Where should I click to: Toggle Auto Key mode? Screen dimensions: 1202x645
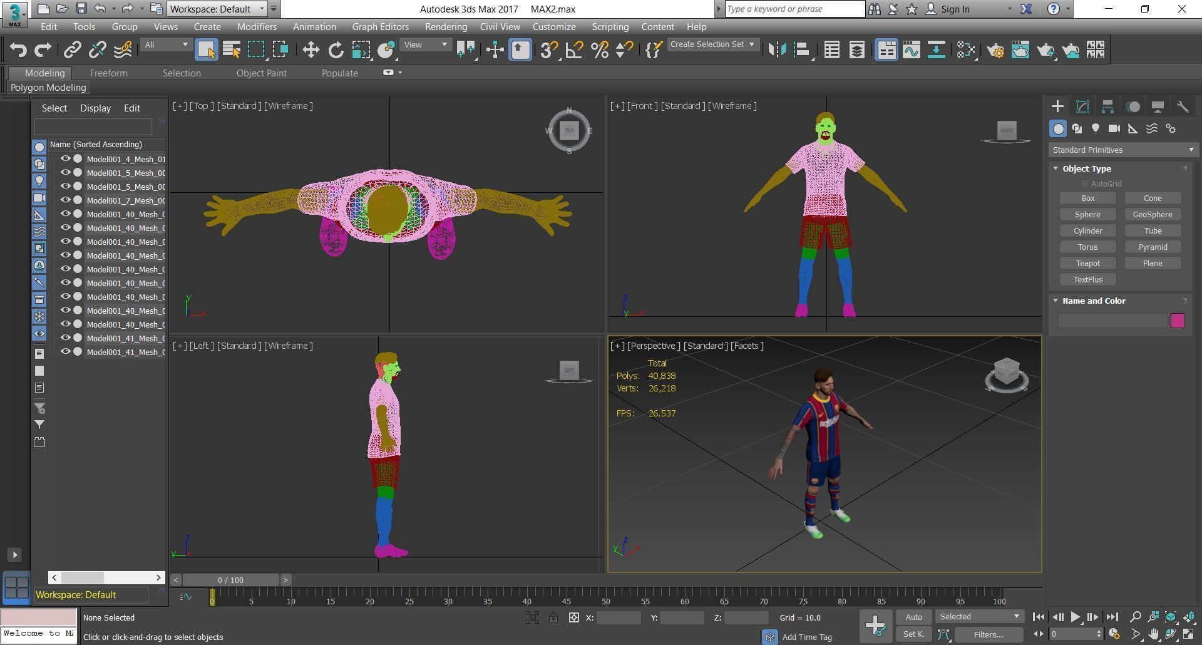point(913,617)
